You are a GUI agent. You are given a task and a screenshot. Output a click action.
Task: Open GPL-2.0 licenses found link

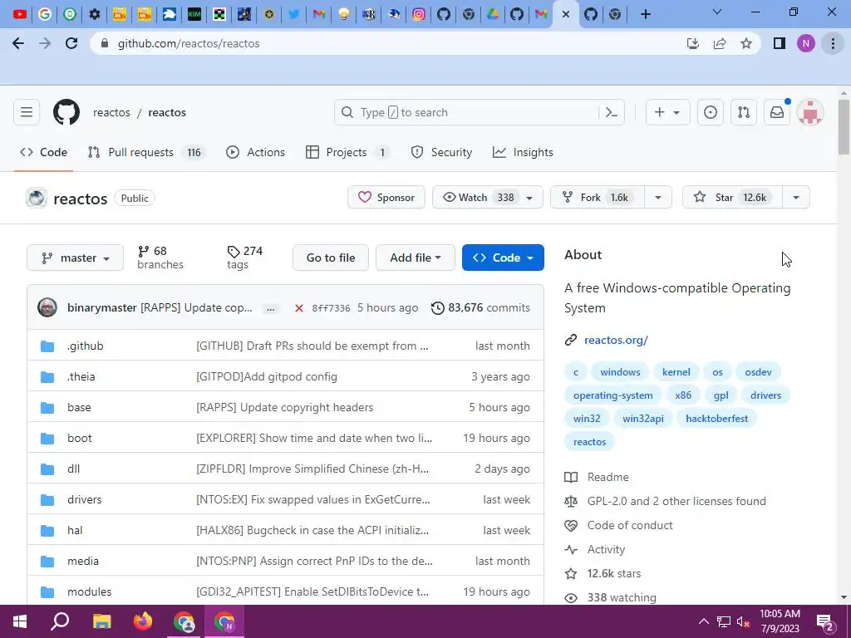coord(676,501)
